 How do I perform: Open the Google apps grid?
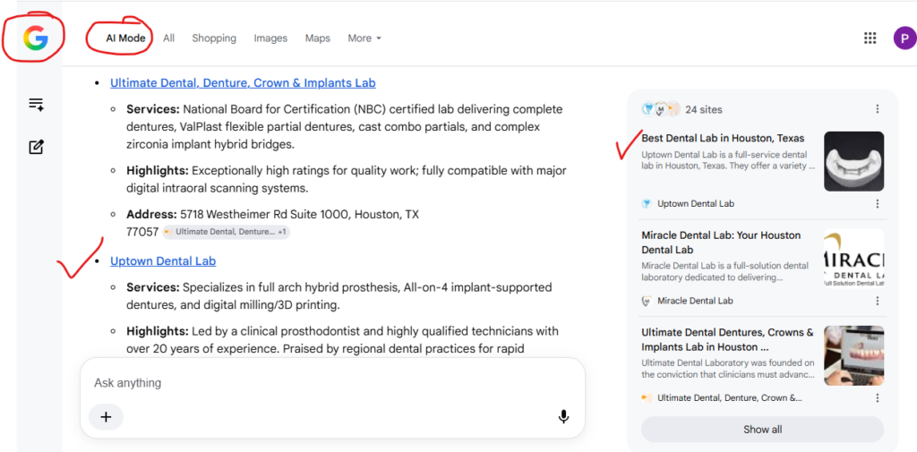click(x=870, y=38)
